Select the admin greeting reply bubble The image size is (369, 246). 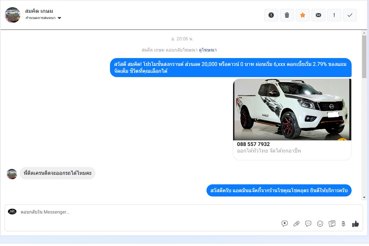point(279,190)
